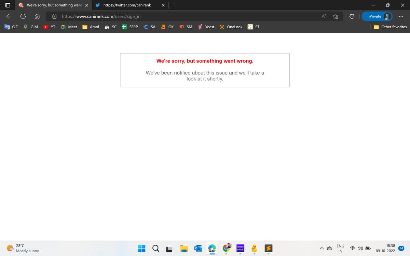Open Outlook from taskbar
The width and height of the screenshot is (410, 256).
pos(198,248)
